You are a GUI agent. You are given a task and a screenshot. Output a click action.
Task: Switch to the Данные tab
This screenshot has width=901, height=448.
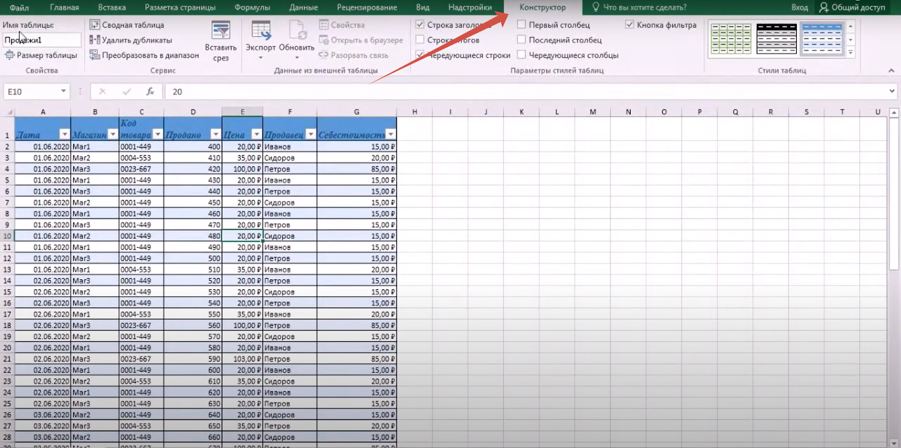pos(304,7)
